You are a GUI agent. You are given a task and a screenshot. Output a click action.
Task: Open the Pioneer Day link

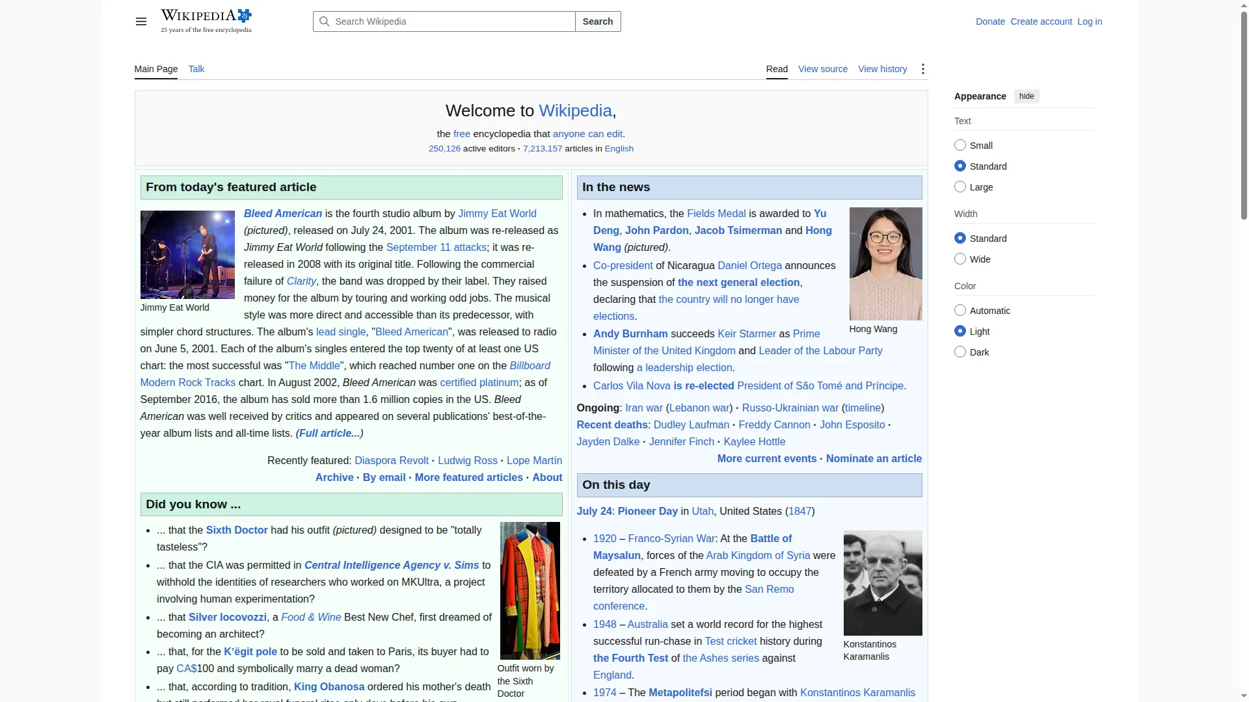[647, 511]
